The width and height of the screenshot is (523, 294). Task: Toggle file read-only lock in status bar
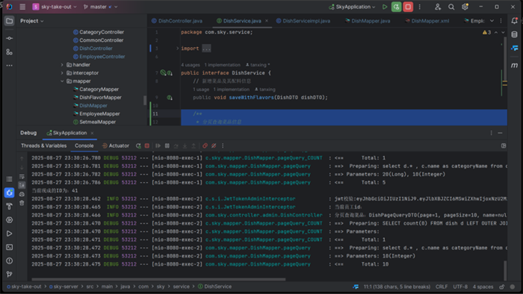click(501, 287)
